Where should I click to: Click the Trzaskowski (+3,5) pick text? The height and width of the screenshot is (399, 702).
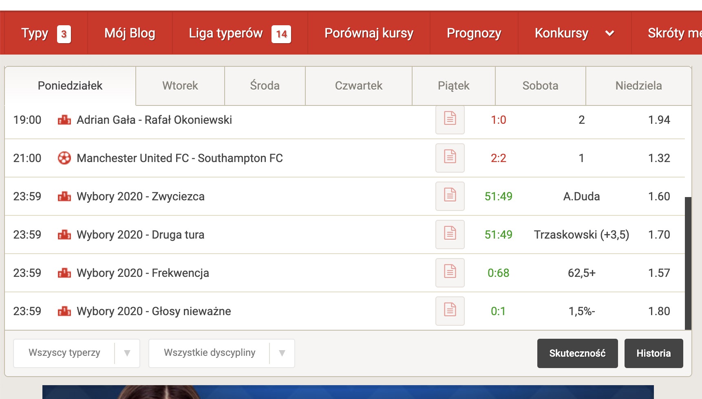tap(582, 235)
